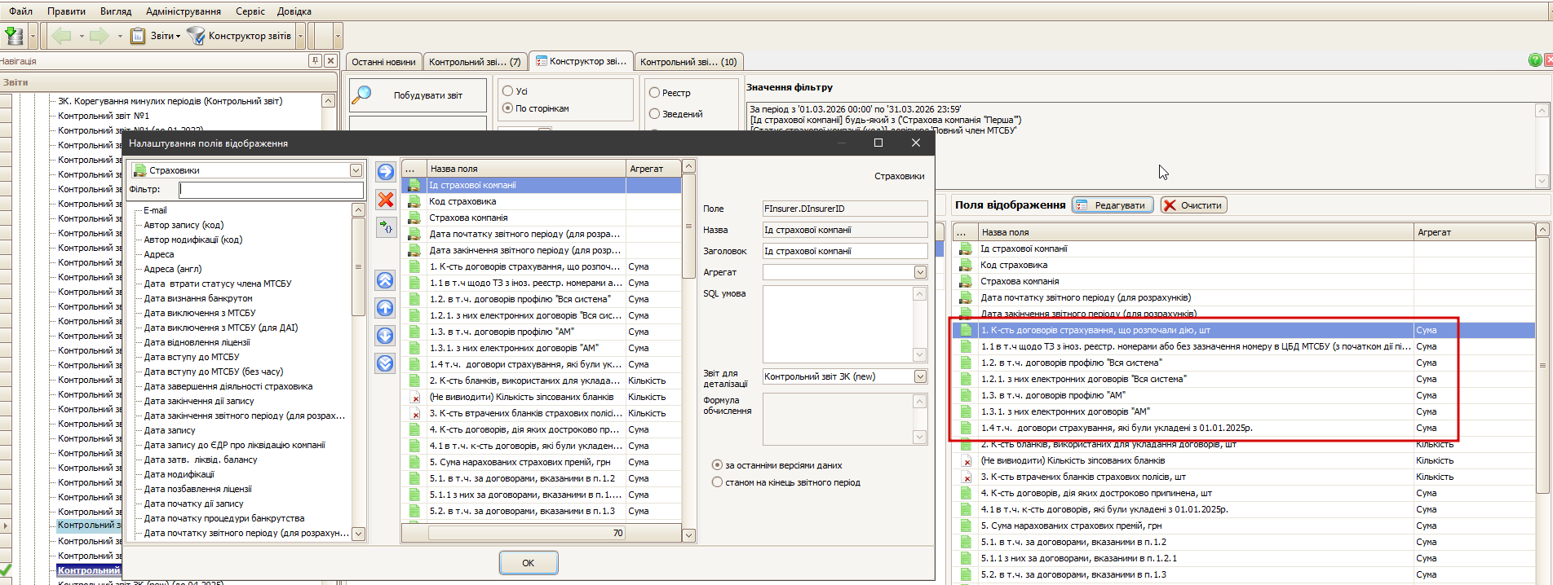Click the add formula field icon

[x=386, y=227]
